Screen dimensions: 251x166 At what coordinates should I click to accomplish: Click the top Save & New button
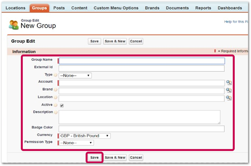click(115, 41)
